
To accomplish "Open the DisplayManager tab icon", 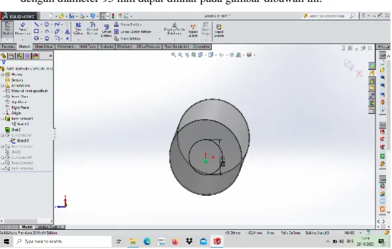I will click(36, 56).
